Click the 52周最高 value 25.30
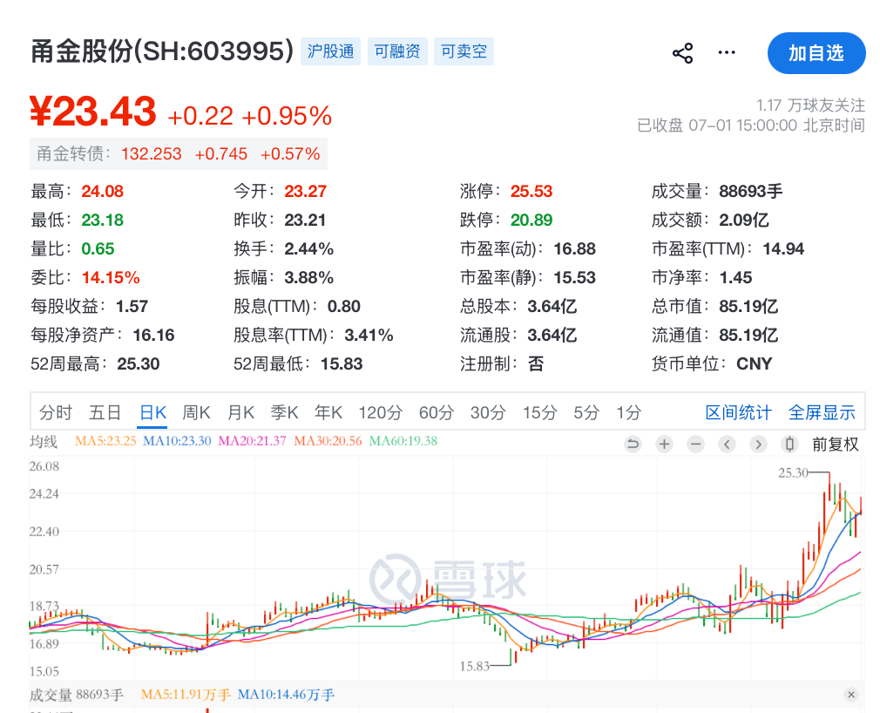This screenshot has height=713, width=880. pos(138,363)
